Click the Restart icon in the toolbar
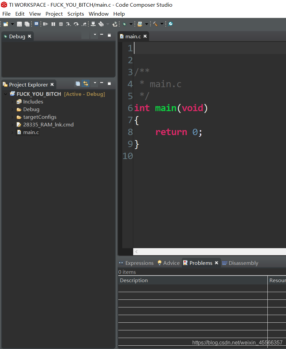Image resolution: width=286 pixels, height=349 pixels. (115, 24)
